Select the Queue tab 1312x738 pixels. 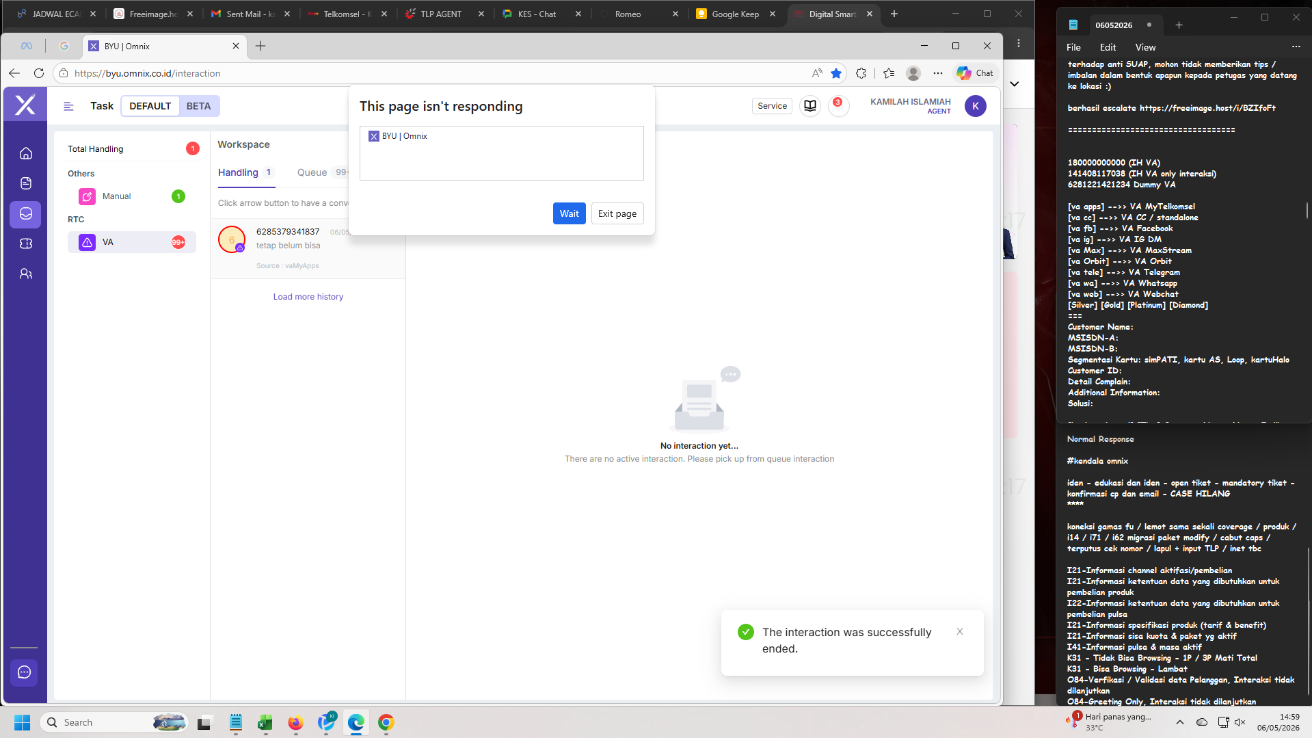(323, 172)
